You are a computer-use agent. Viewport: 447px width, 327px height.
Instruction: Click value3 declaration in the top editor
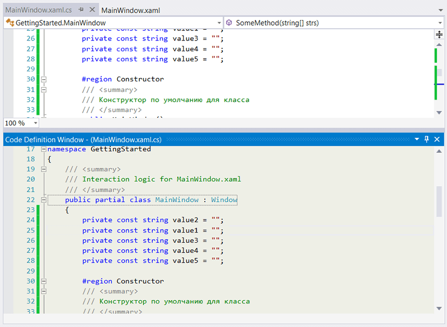pyautogui.click(x=153, y=38)
